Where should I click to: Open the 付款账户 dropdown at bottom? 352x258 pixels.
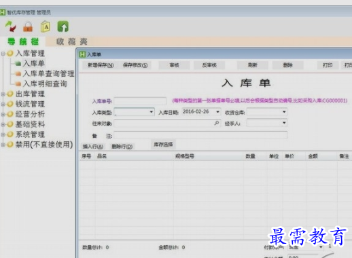(321, 247)
